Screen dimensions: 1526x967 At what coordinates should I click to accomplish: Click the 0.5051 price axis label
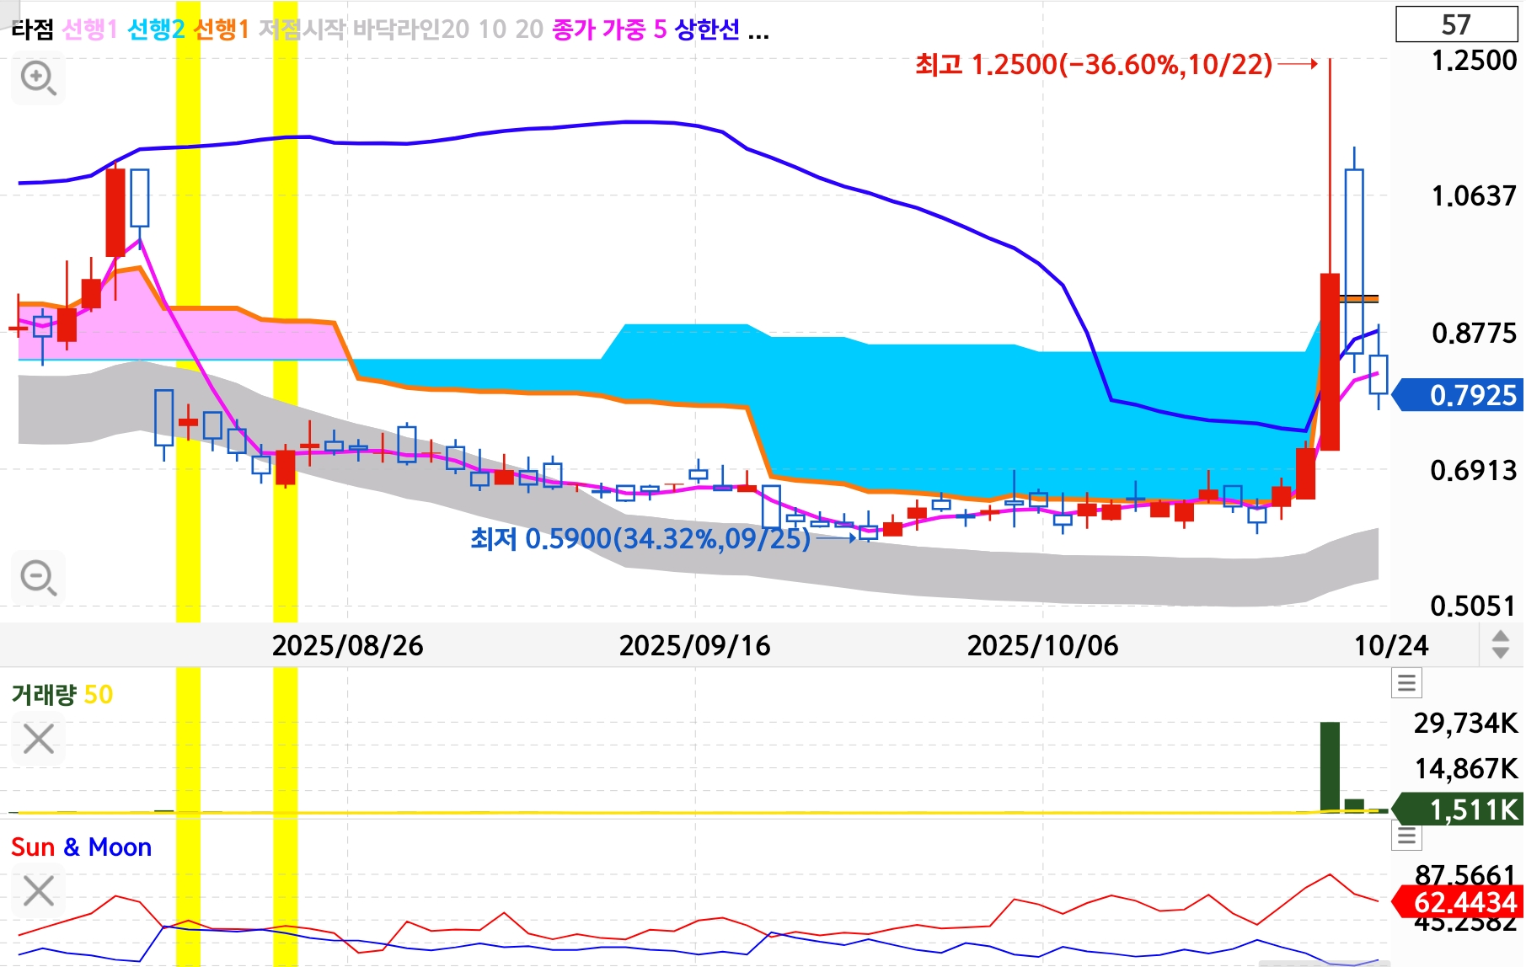pyautogui.click(x=1474, y=606)
